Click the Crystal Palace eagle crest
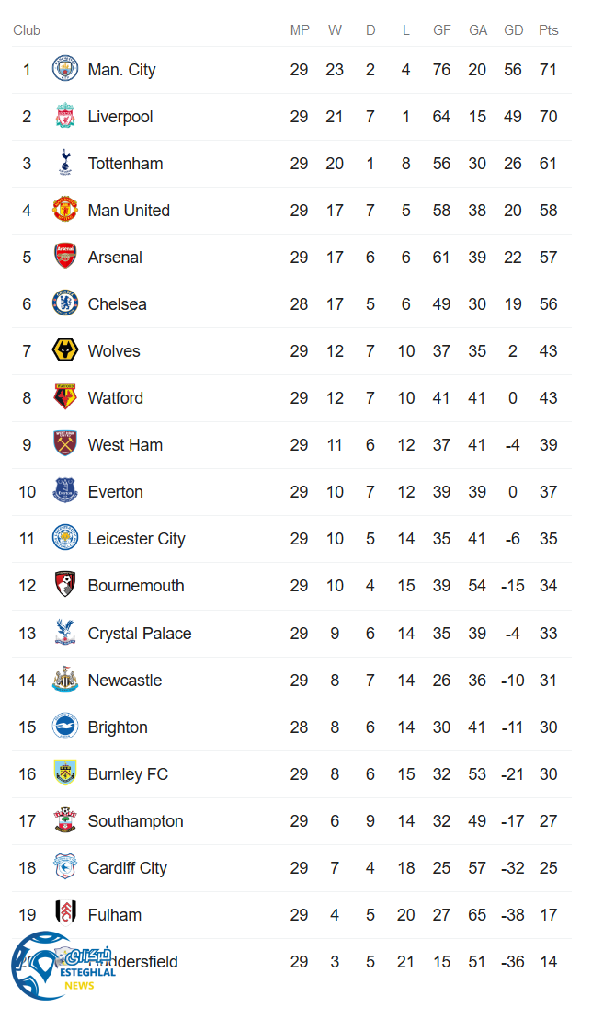This screenshot has width=592, height=1019. click(x=65, y=634)
